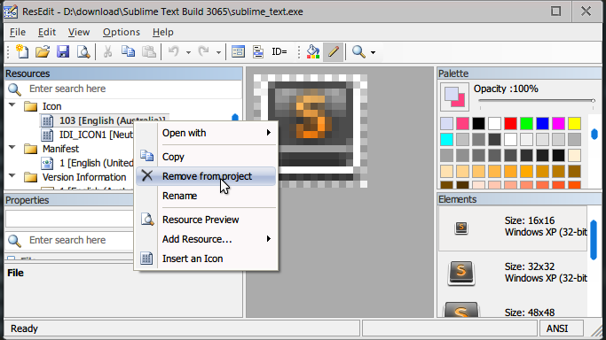The height and width of the screenshot is (340, 606).
Task: Click the Resources search field
Action: click(123, 89)
